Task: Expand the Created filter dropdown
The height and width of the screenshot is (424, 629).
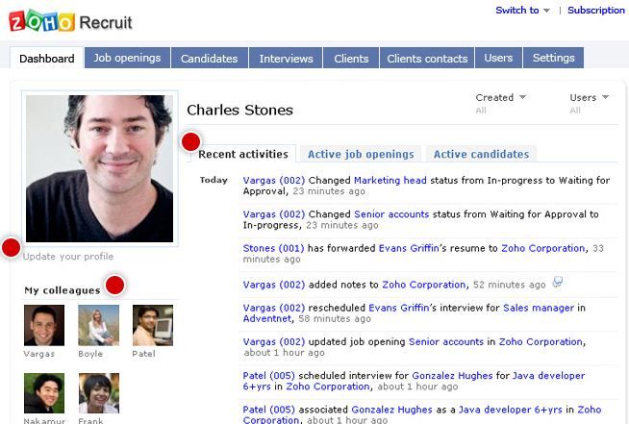Action: click(501, 97)
